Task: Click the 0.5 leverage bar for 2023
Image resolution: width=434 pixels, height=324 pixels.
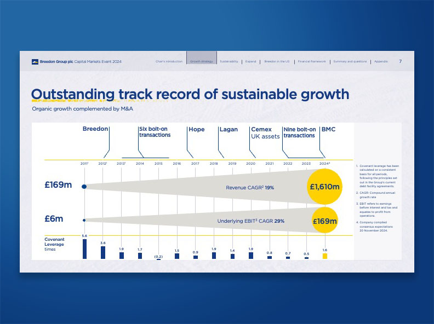Action: (x=306, y=258)
